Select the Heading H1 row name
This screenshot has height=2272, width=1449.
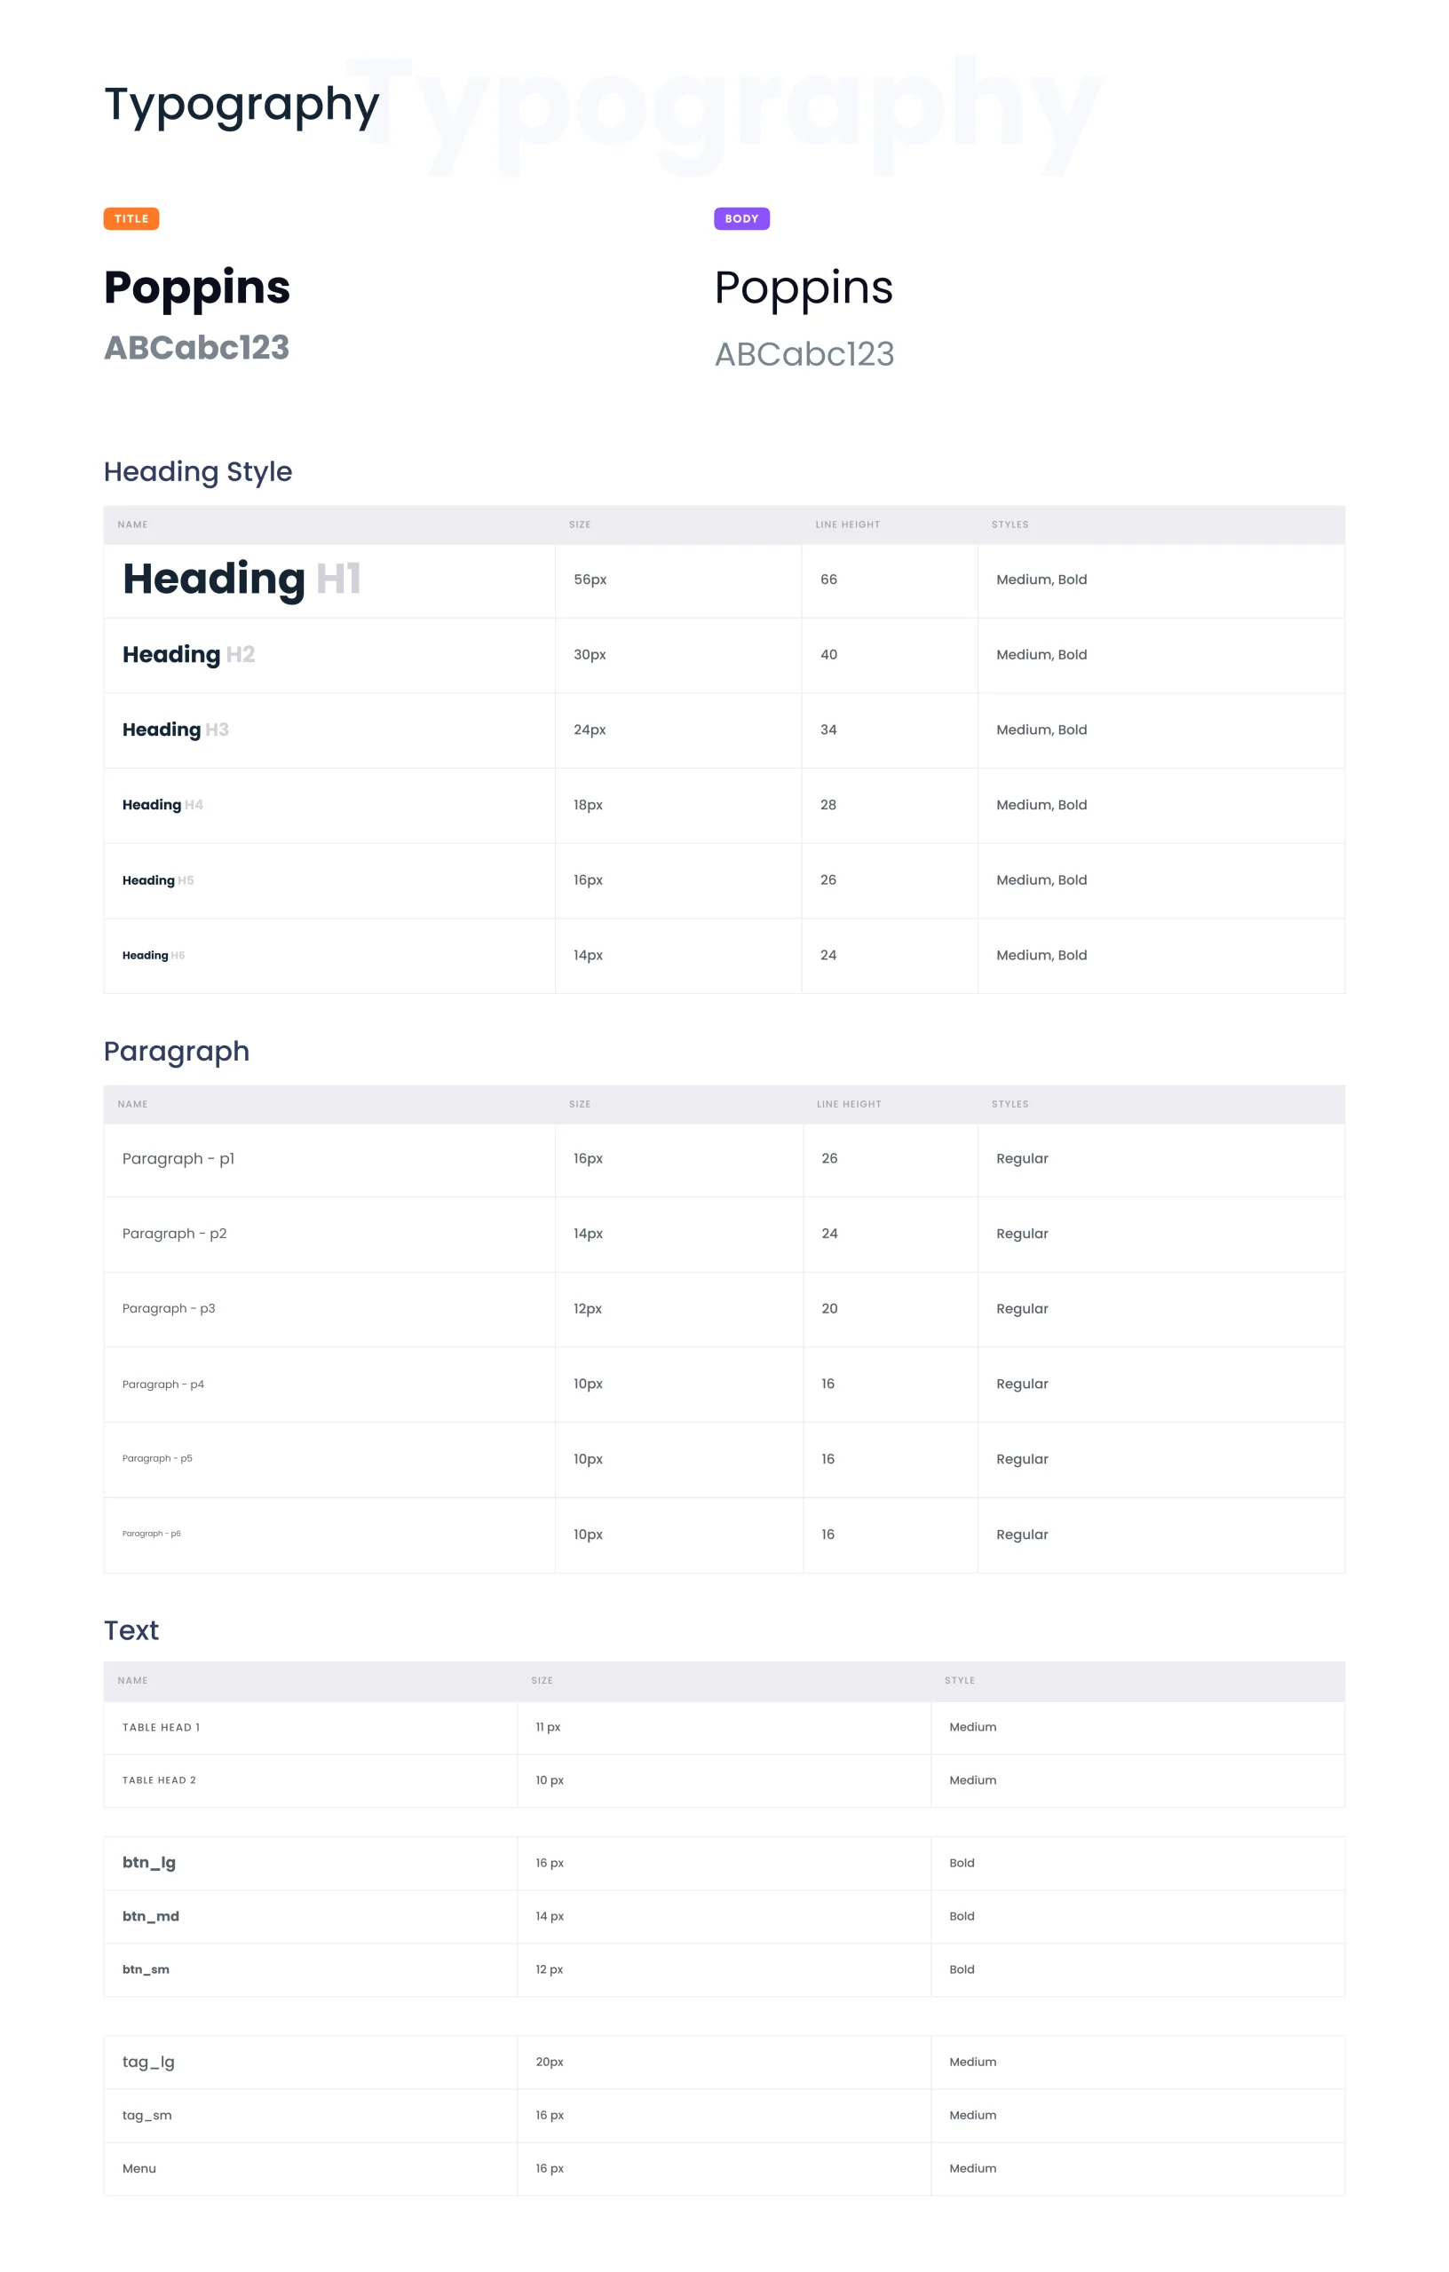coord(241,580)
